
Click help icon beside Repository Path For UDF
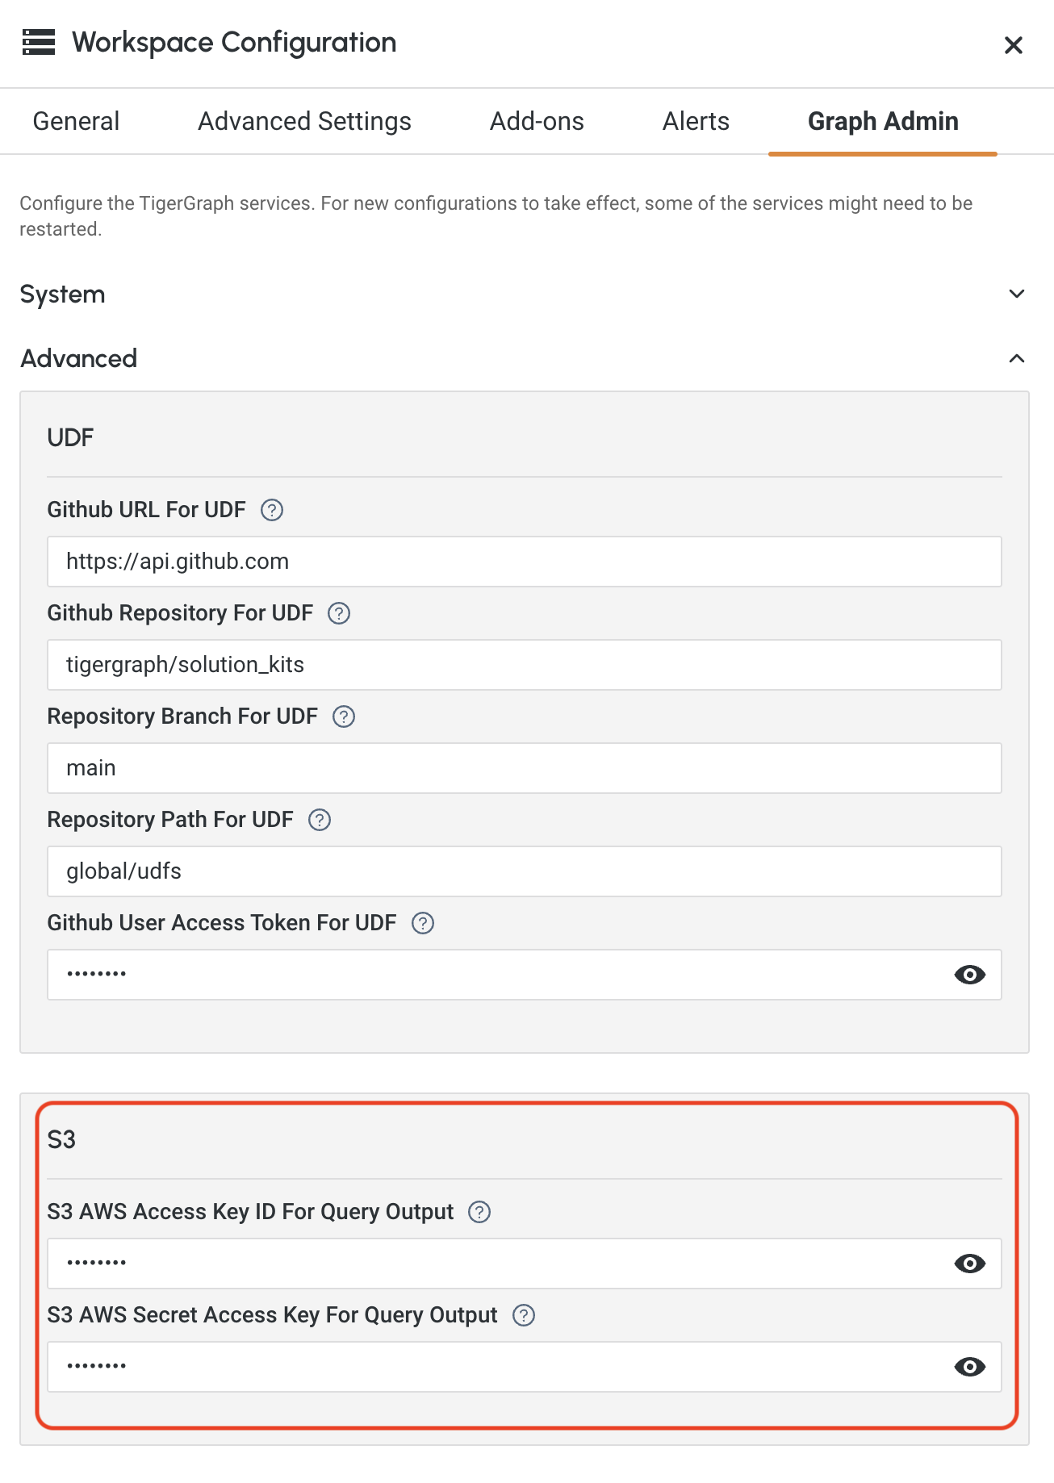point(320,820)
